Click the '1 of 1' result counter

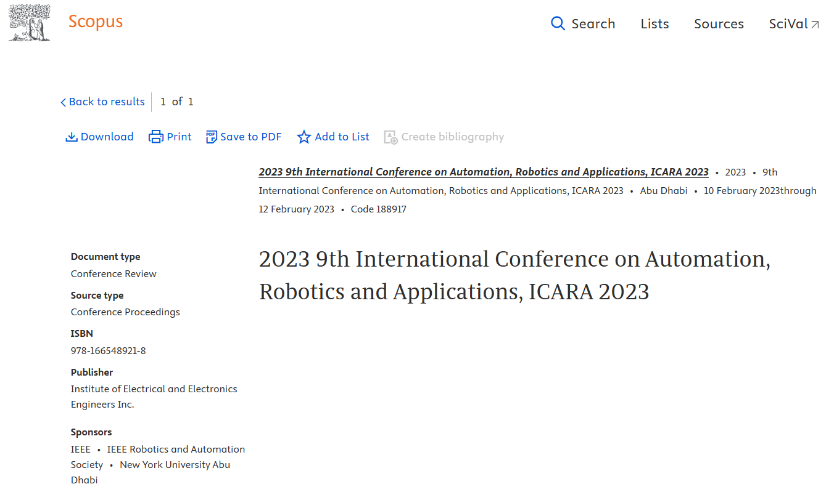177,102
